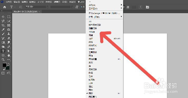Click the dark green background color swatch
Viewport: 188px width, 98px height.
[8, 68]
